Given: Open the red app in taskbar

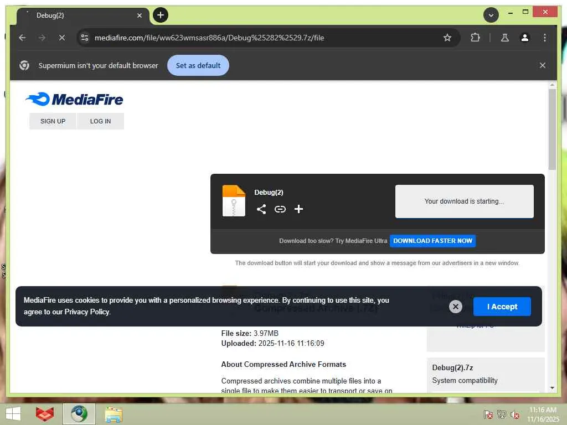Looking at the screenshot, I should pos(45,414).
